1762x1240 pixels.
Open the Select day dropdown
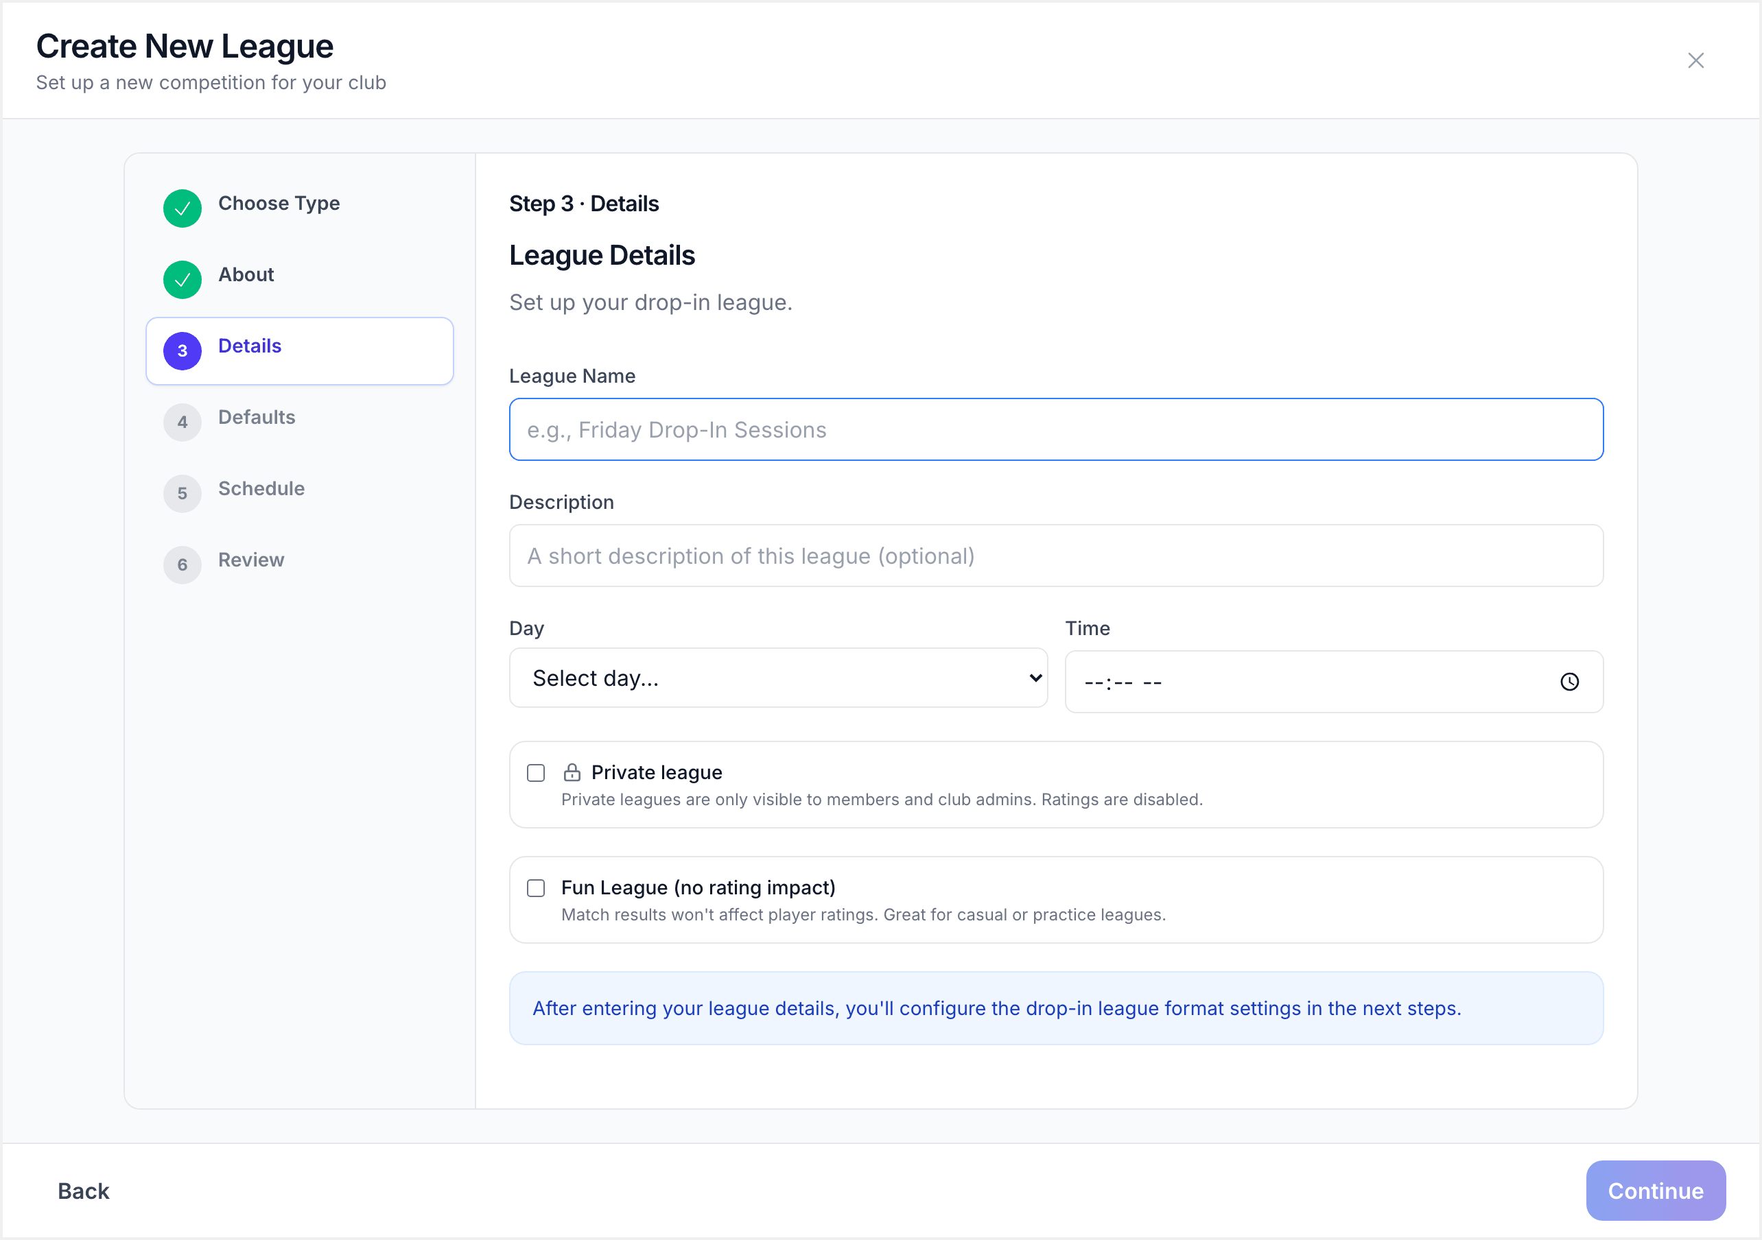[x=778, y=678]
